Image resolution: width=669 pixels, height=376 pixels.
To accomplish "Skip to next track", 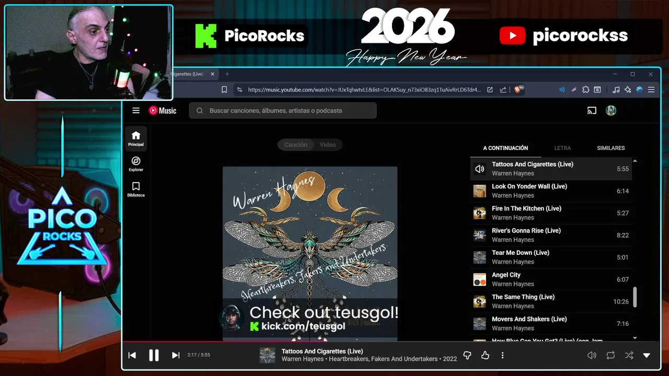I will [x=176, y=355].
